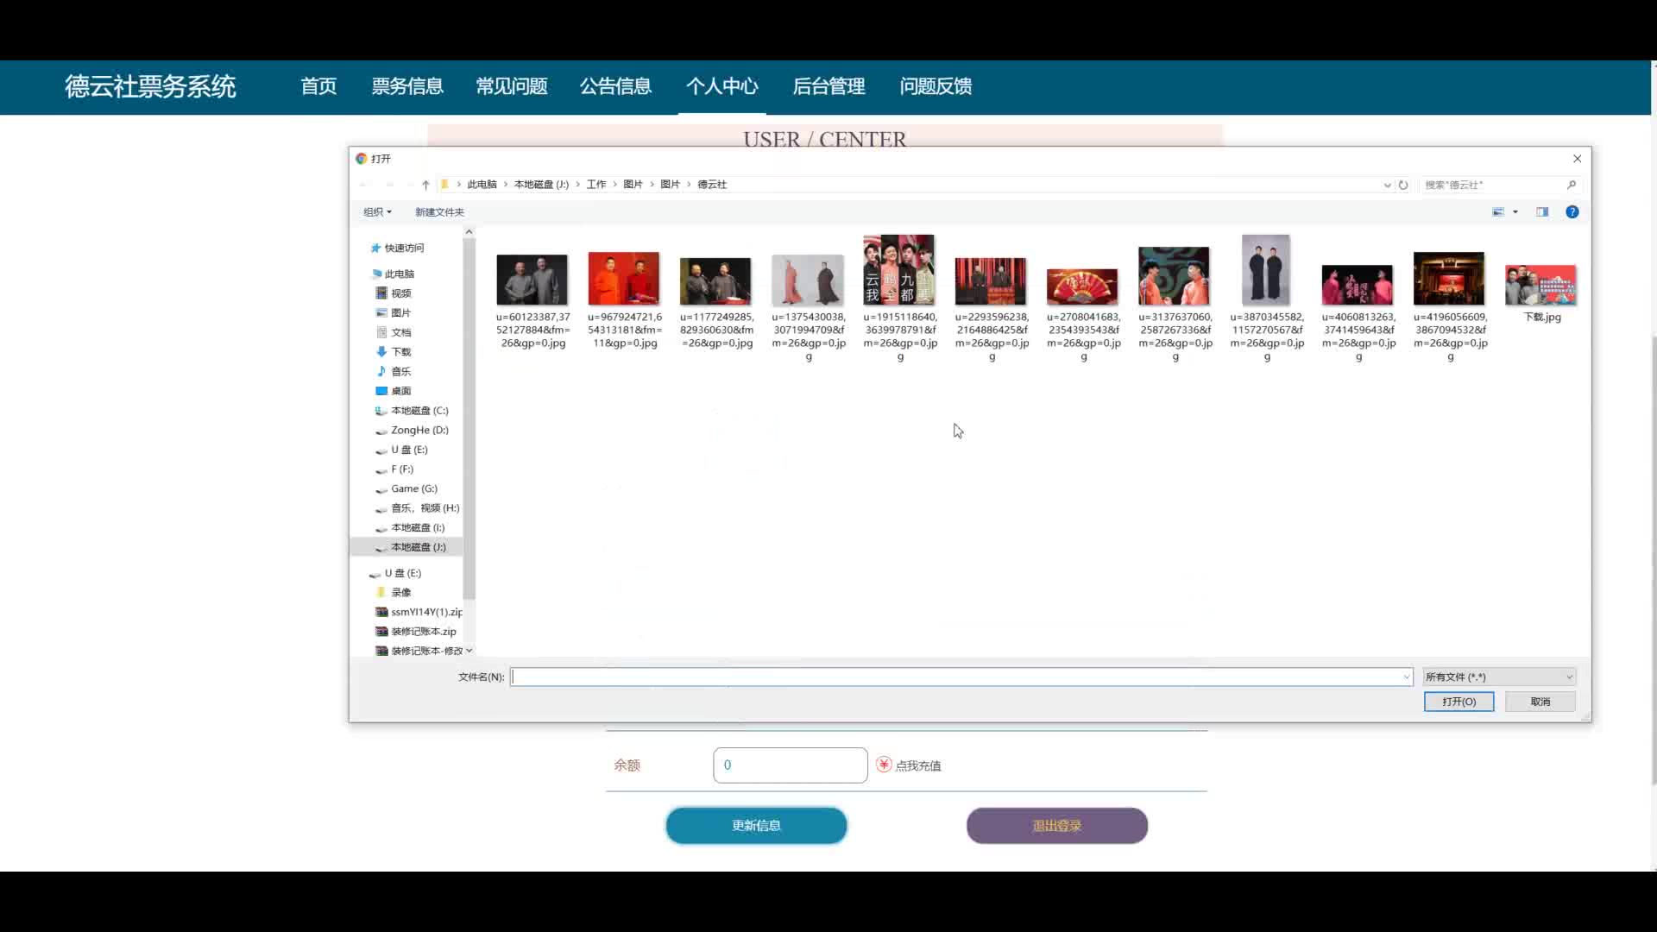Screen dimensions: 1657x932
Task: Select the image u=1915118640 thumbnail
Action: tap(899, 270)
